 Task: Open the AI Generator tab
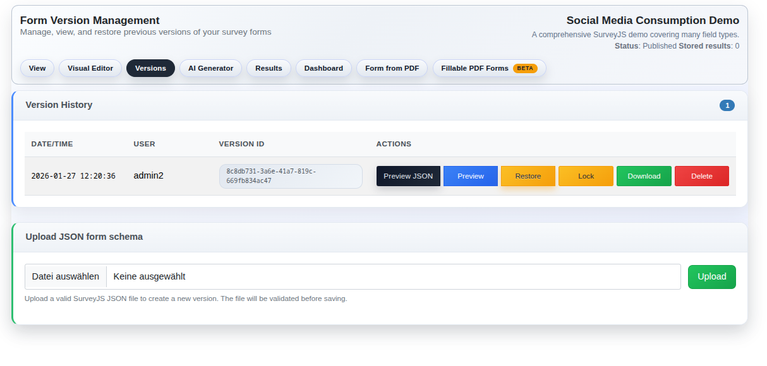pyautogui.click(x=210, y=68)
